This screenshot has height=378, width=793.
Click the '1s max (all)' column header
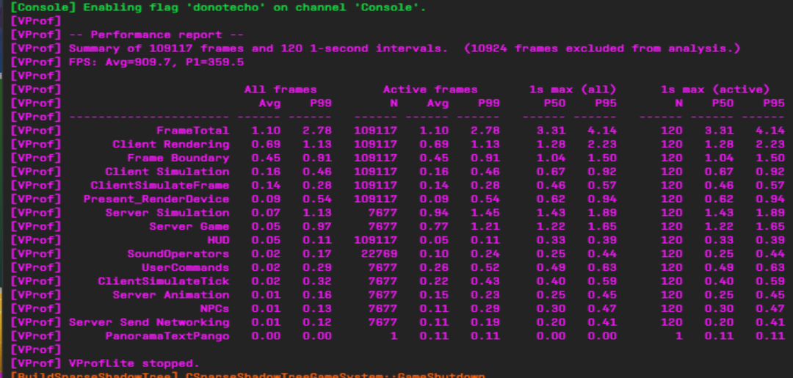573,90
